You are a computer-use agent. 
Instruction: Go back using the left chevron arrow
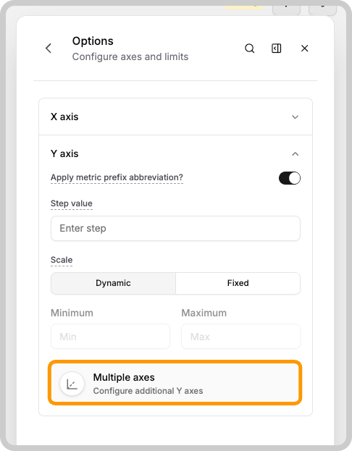click(49, 48)
